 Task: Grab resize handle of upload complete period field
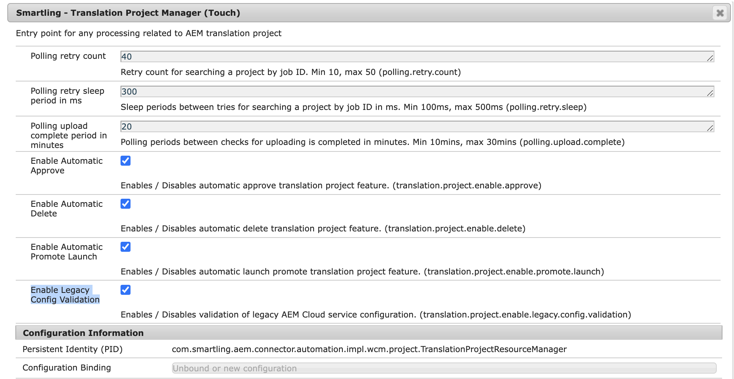710,128
